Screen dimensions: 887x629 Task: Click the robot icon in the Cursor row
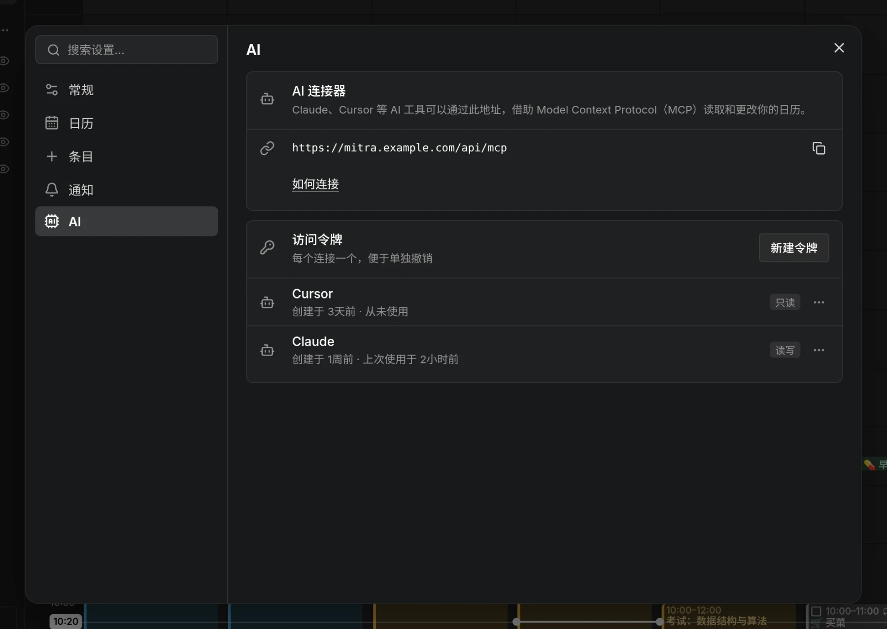pos(267,302)
